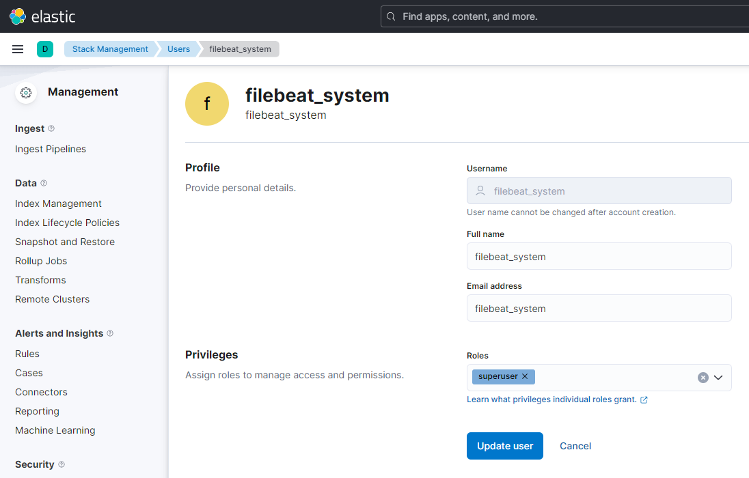Open Stack Management breadcrumb

[110, 49]
